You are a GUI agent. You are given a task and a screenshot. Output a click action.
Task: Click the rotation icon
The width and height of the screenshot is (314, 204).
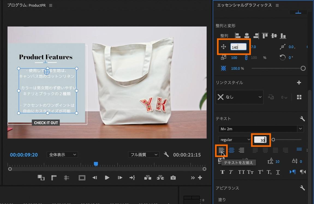tap(282, 58)
